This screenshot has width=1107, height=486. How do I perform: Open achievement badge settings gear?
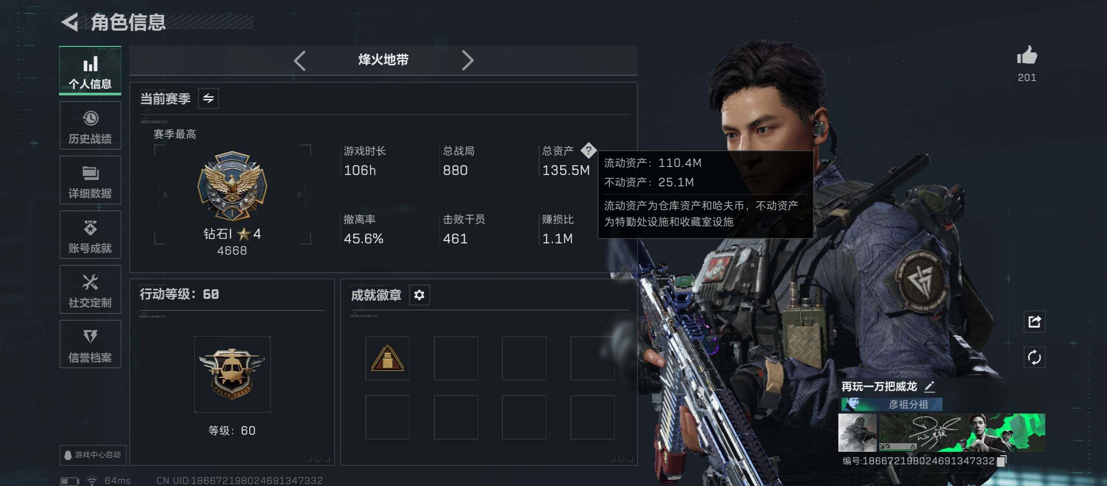419,295
